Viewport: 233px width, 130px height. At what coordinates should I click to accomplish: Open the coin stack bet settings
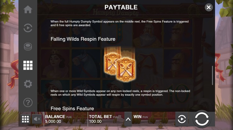(x=28, y=47)
